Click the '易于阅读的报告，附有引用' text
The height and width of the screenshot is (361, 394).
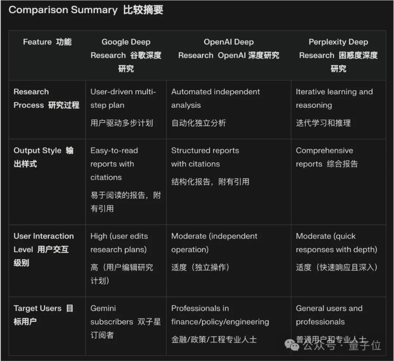coord(126,202)
